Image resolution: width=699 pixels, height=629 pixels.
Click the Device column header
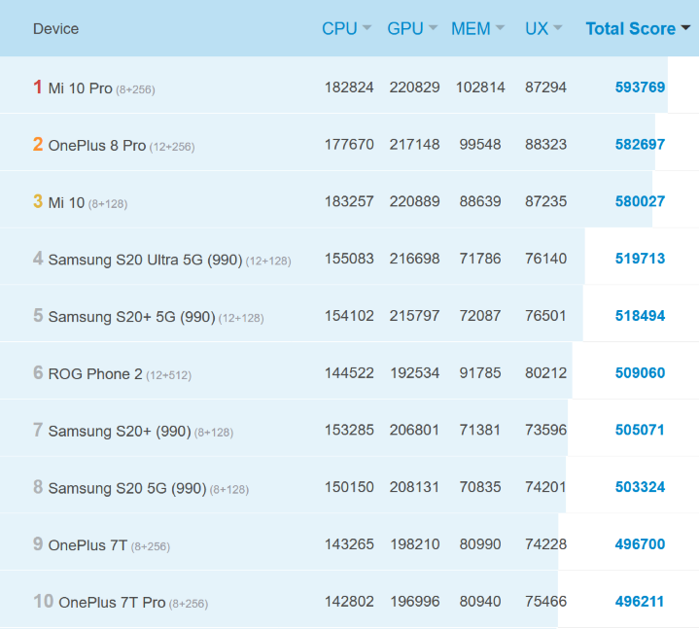coord(55,29)
